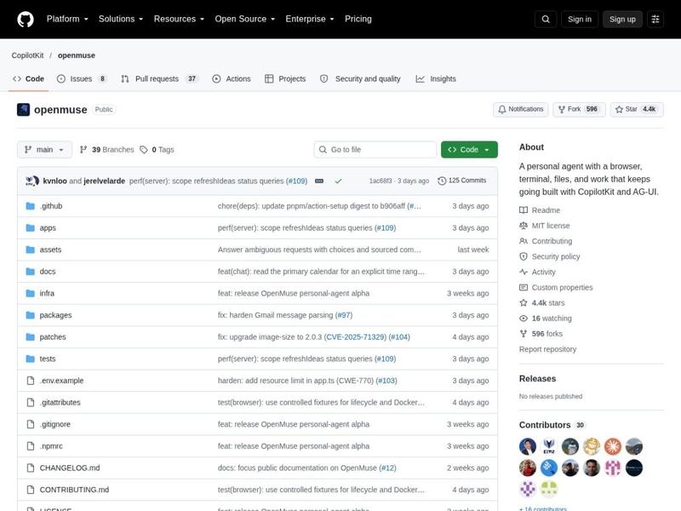Open the Contributing link in About
The image size is (681, 511).
click(546, 241)
